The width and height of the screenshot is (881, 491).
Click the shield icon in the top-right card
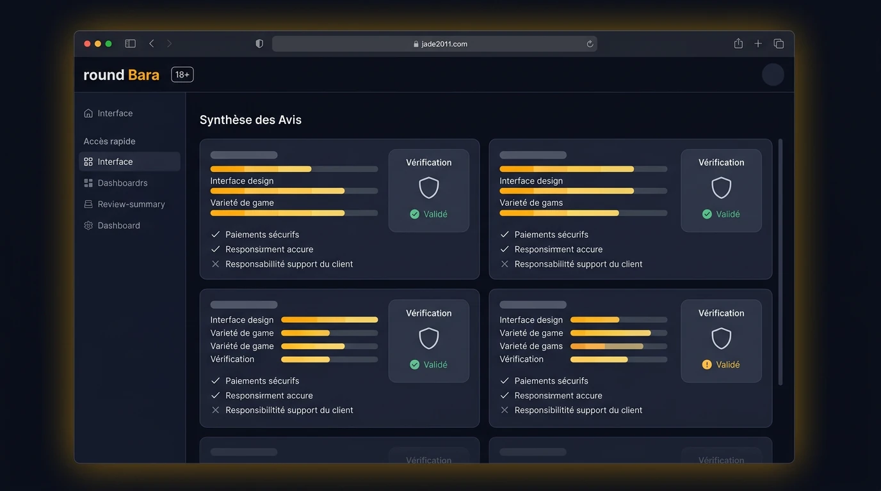click(722, 188)
